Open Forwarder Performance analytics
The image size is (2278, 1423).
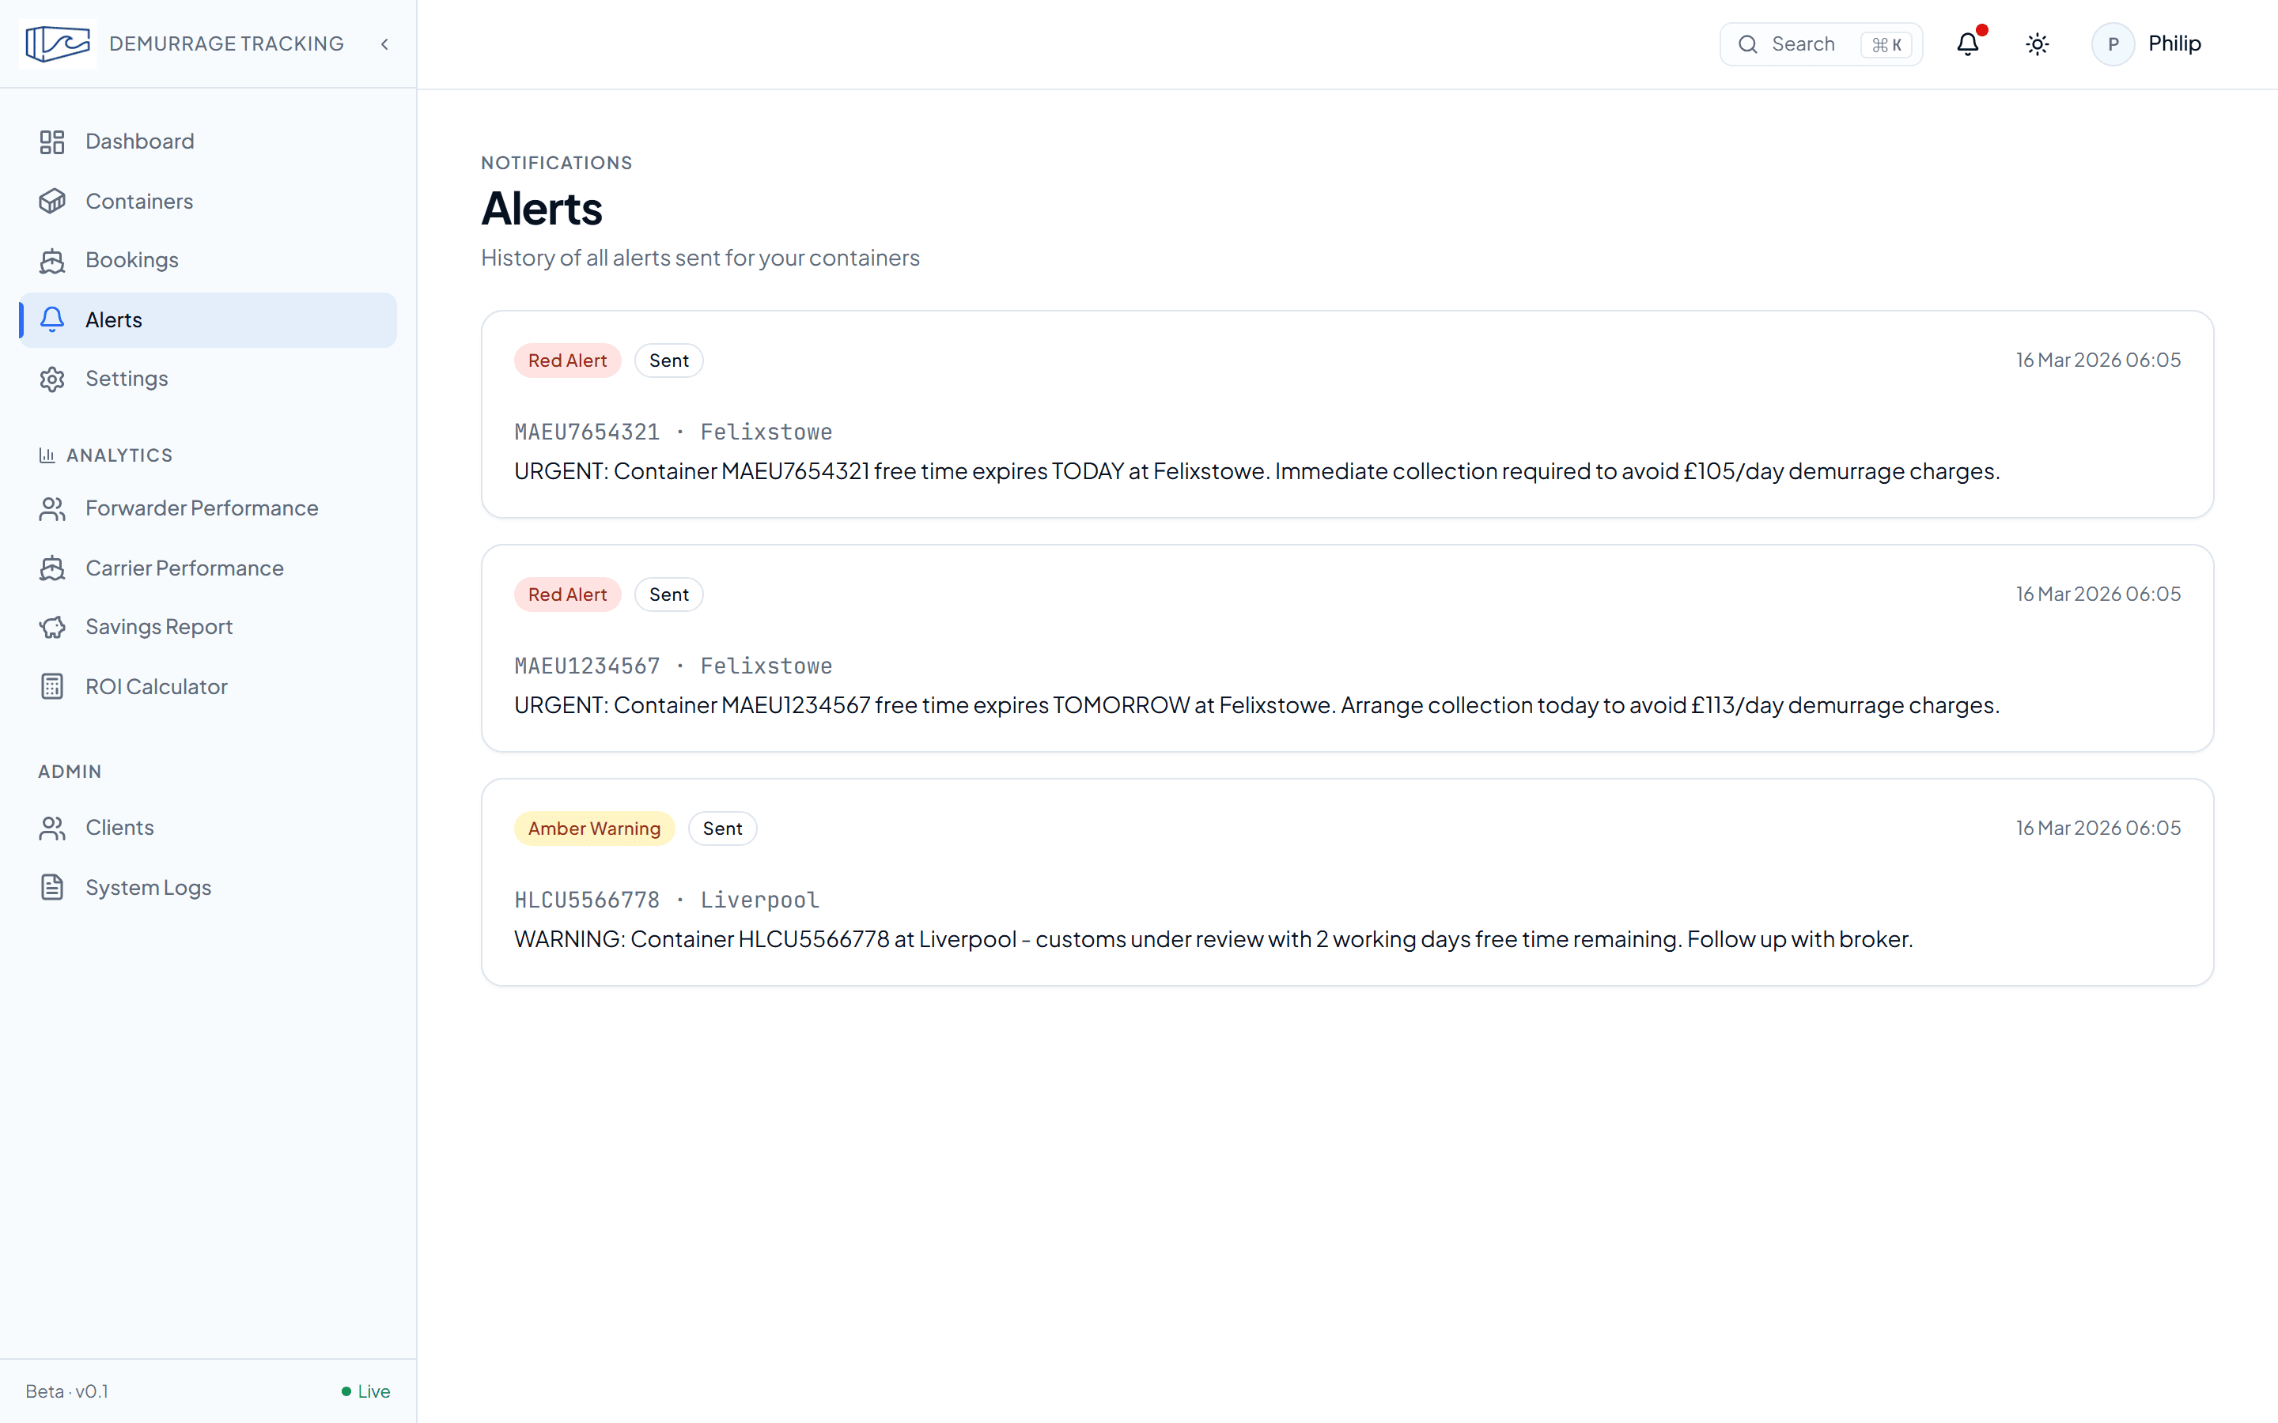[x=202, y=508]
